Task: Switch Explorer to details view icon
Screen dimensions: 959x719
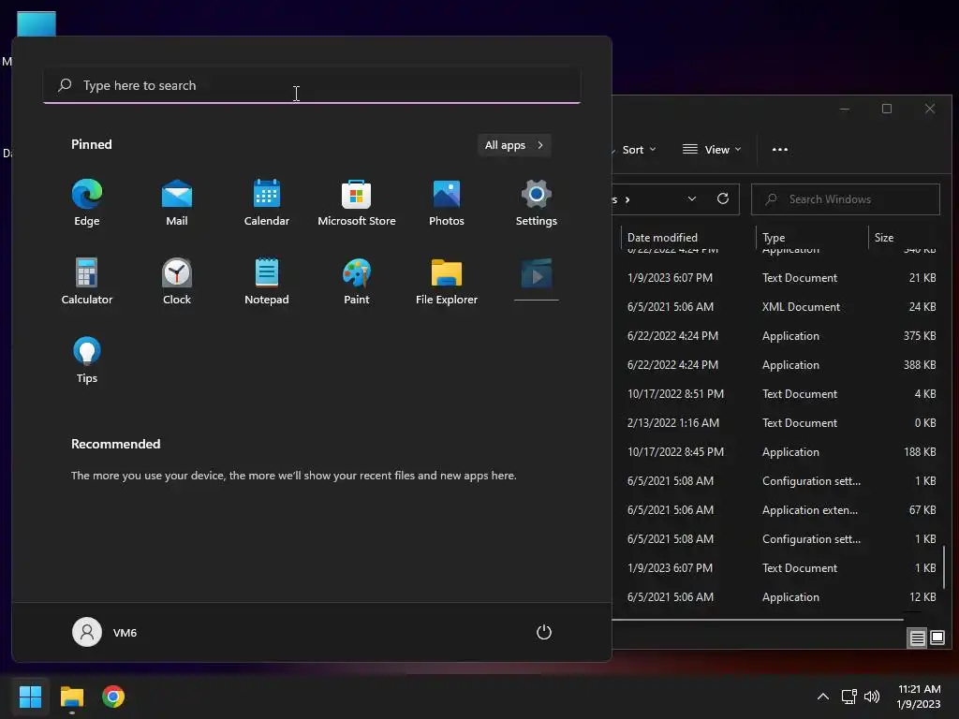Action: tap(918, 638)
